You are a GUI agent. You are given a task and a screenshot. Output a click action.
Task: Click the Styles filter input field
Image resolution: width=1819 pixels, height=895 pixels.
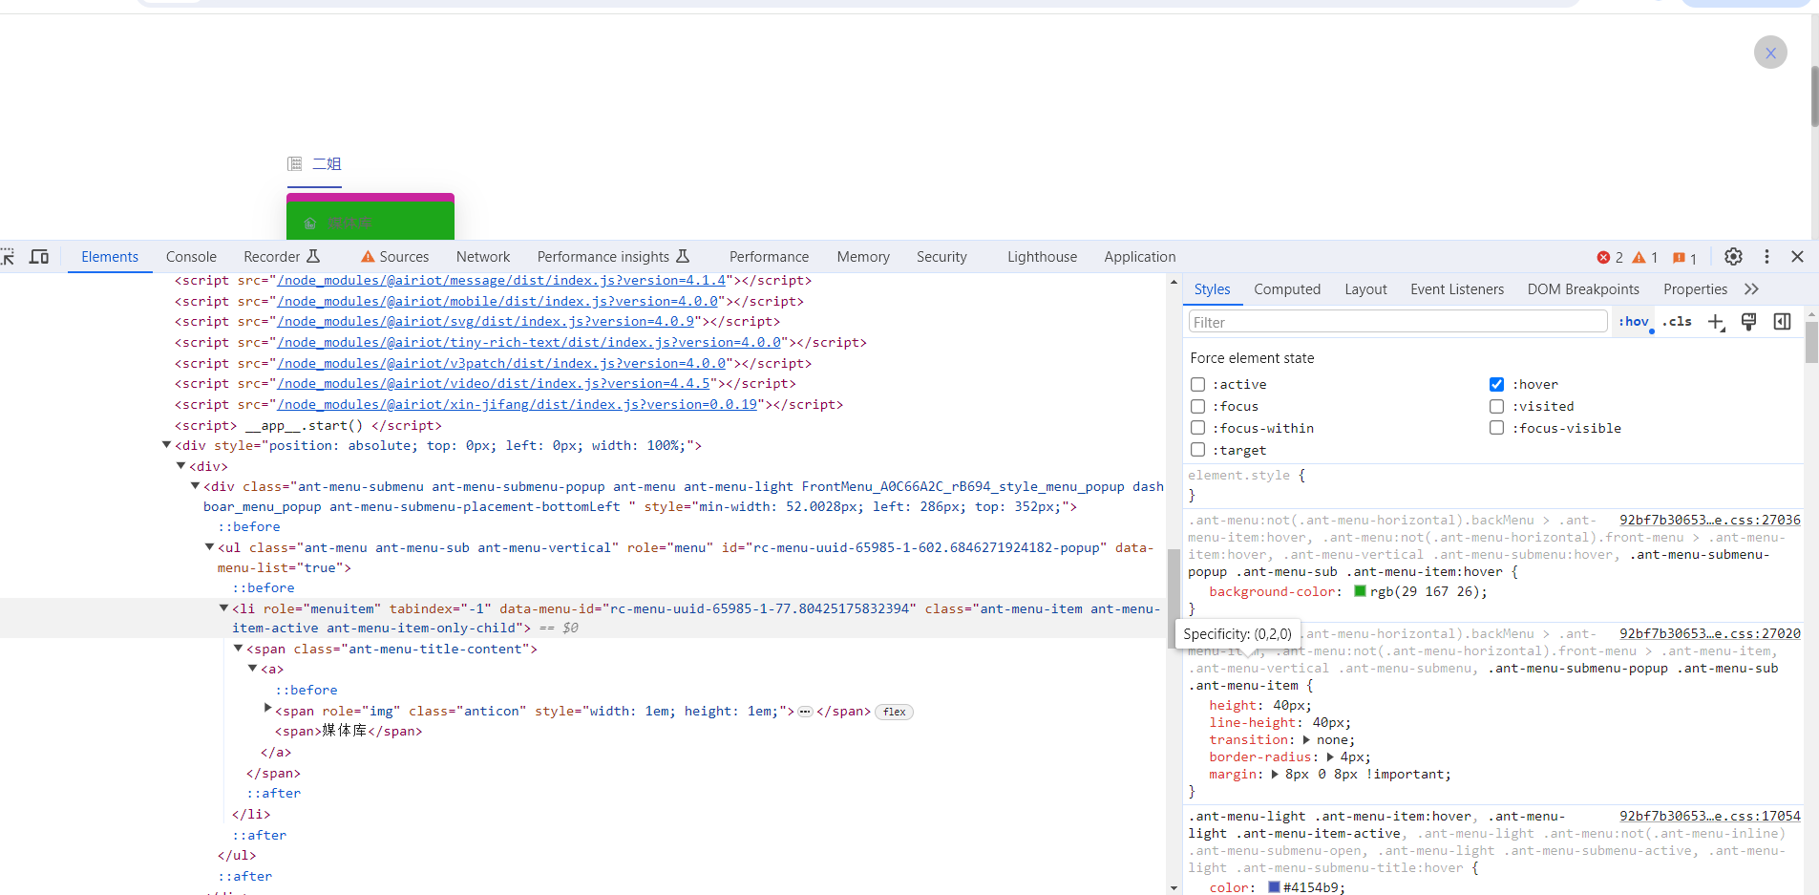pos(1398,322)
